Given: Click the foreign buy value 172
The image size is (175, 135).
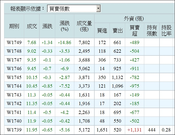Looking at the screenshot, I should pos(102,43).
